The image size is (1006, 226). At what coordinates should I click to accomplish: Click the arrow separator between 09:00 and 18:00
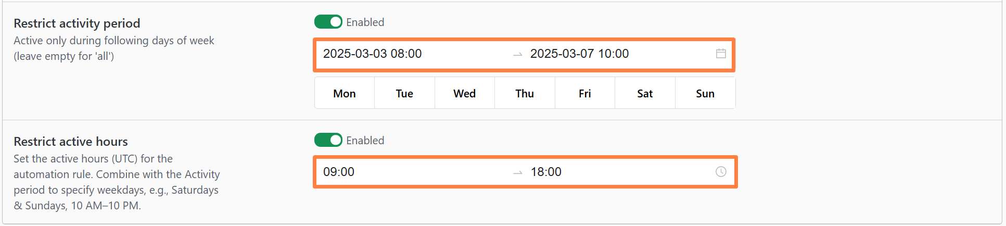click(x=517, y=172)
